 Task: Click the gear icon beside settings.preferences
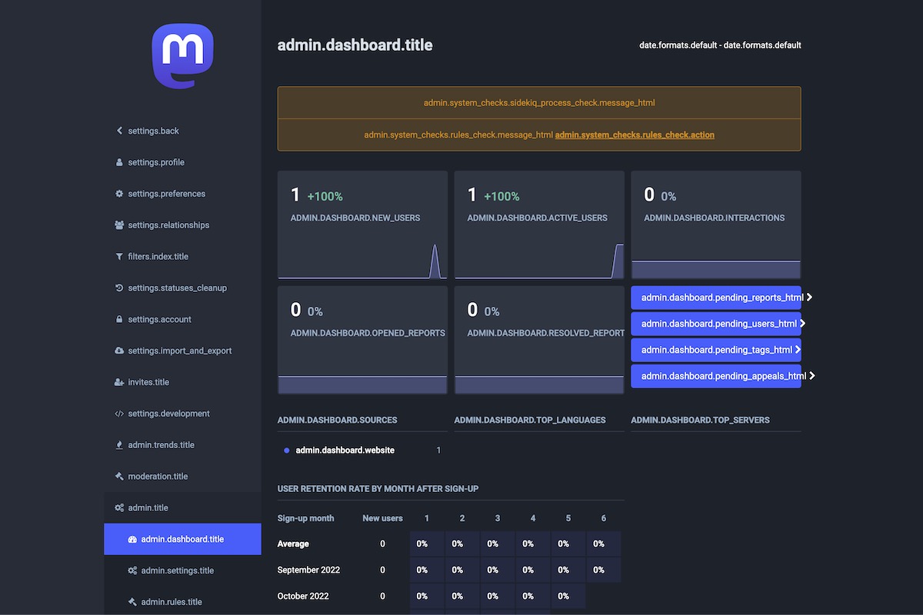(x=119, y=194)
